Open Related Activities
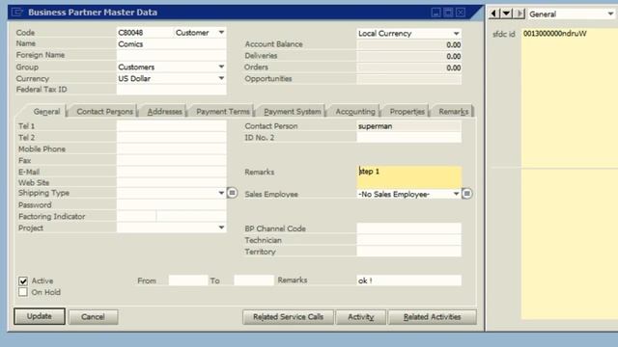The width and height of the screenshot is (618, 347). point(432,317)
